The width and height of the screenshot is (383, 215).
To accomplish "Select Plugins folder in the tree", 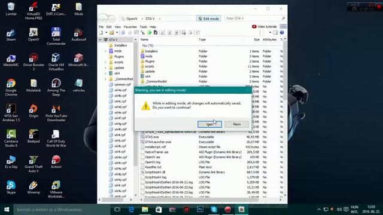I will pos(118,57).
